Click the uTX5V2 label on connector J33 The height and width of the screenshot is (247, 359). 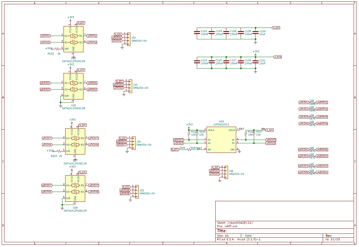(x=119, y=88)
